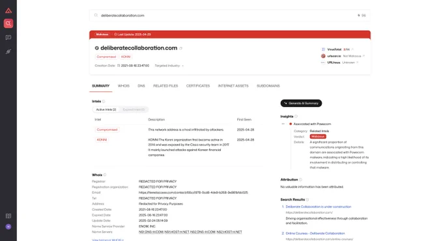Click Generate AI Summary button

(301, 104)
